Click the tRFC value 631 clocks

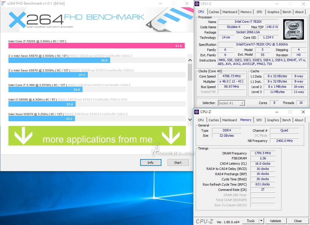click(x=263, y=184)
